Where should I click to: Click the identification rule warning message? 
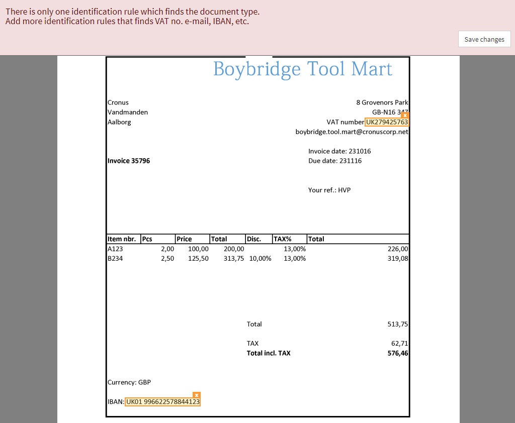point(133,17)
